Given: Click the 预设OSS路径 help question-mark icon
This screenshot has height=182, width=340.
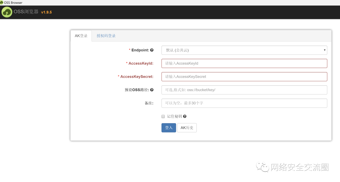Looking at the screenshot, I should pyautogui.click(x=152, y=90).
